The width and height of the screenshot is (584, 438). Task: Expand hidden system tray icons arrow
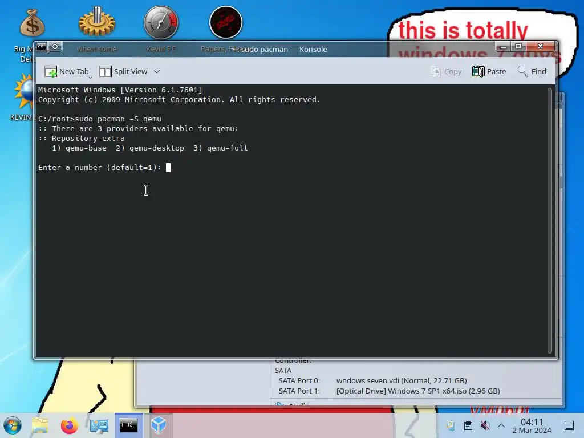coord(501,425)
